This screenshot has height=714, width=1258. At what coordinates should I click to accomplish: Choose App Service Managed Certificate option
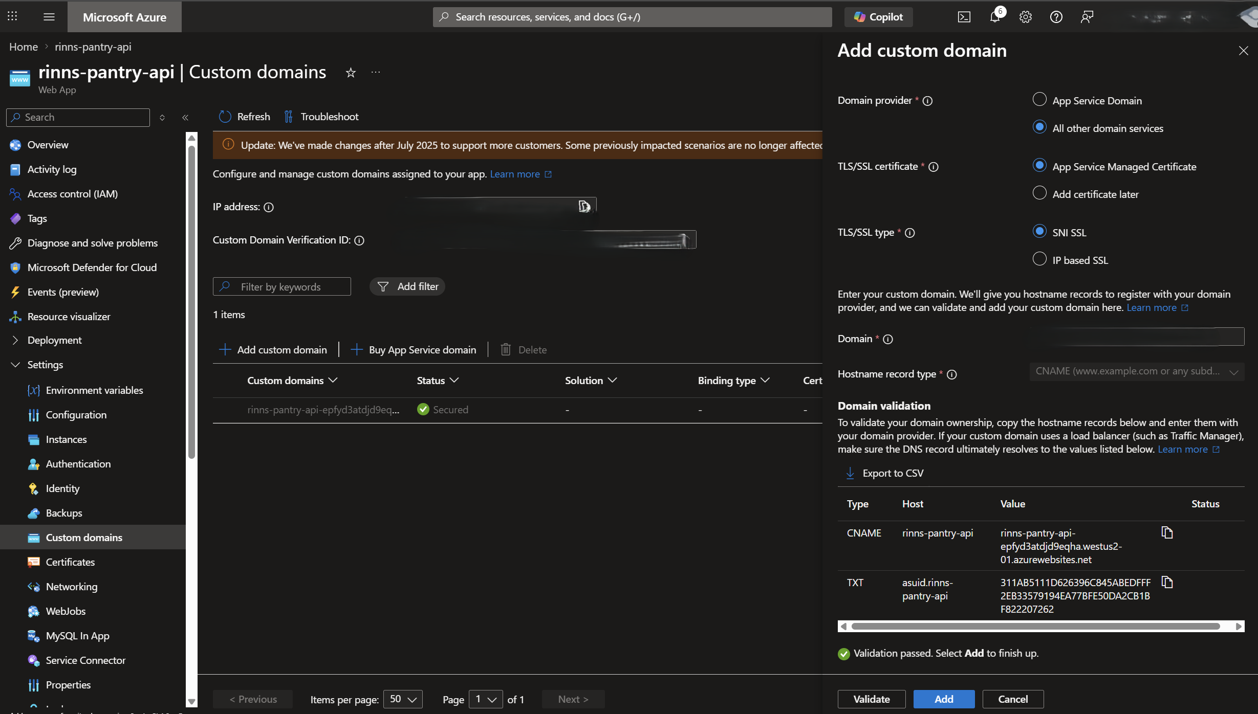tap(1039, 165)
